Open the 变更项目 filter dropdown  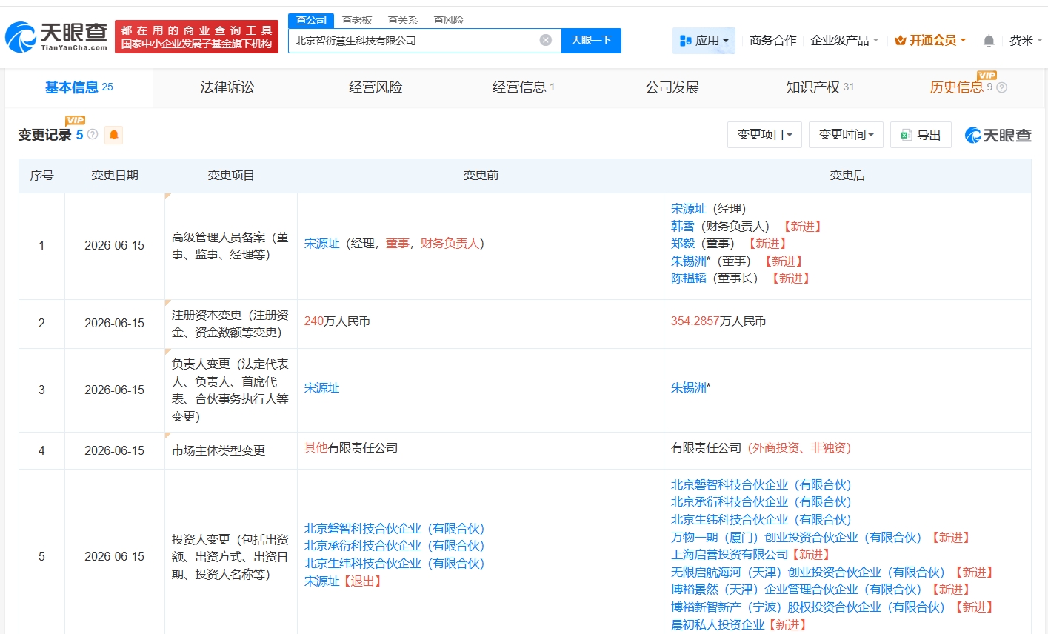tap(764, 135)
